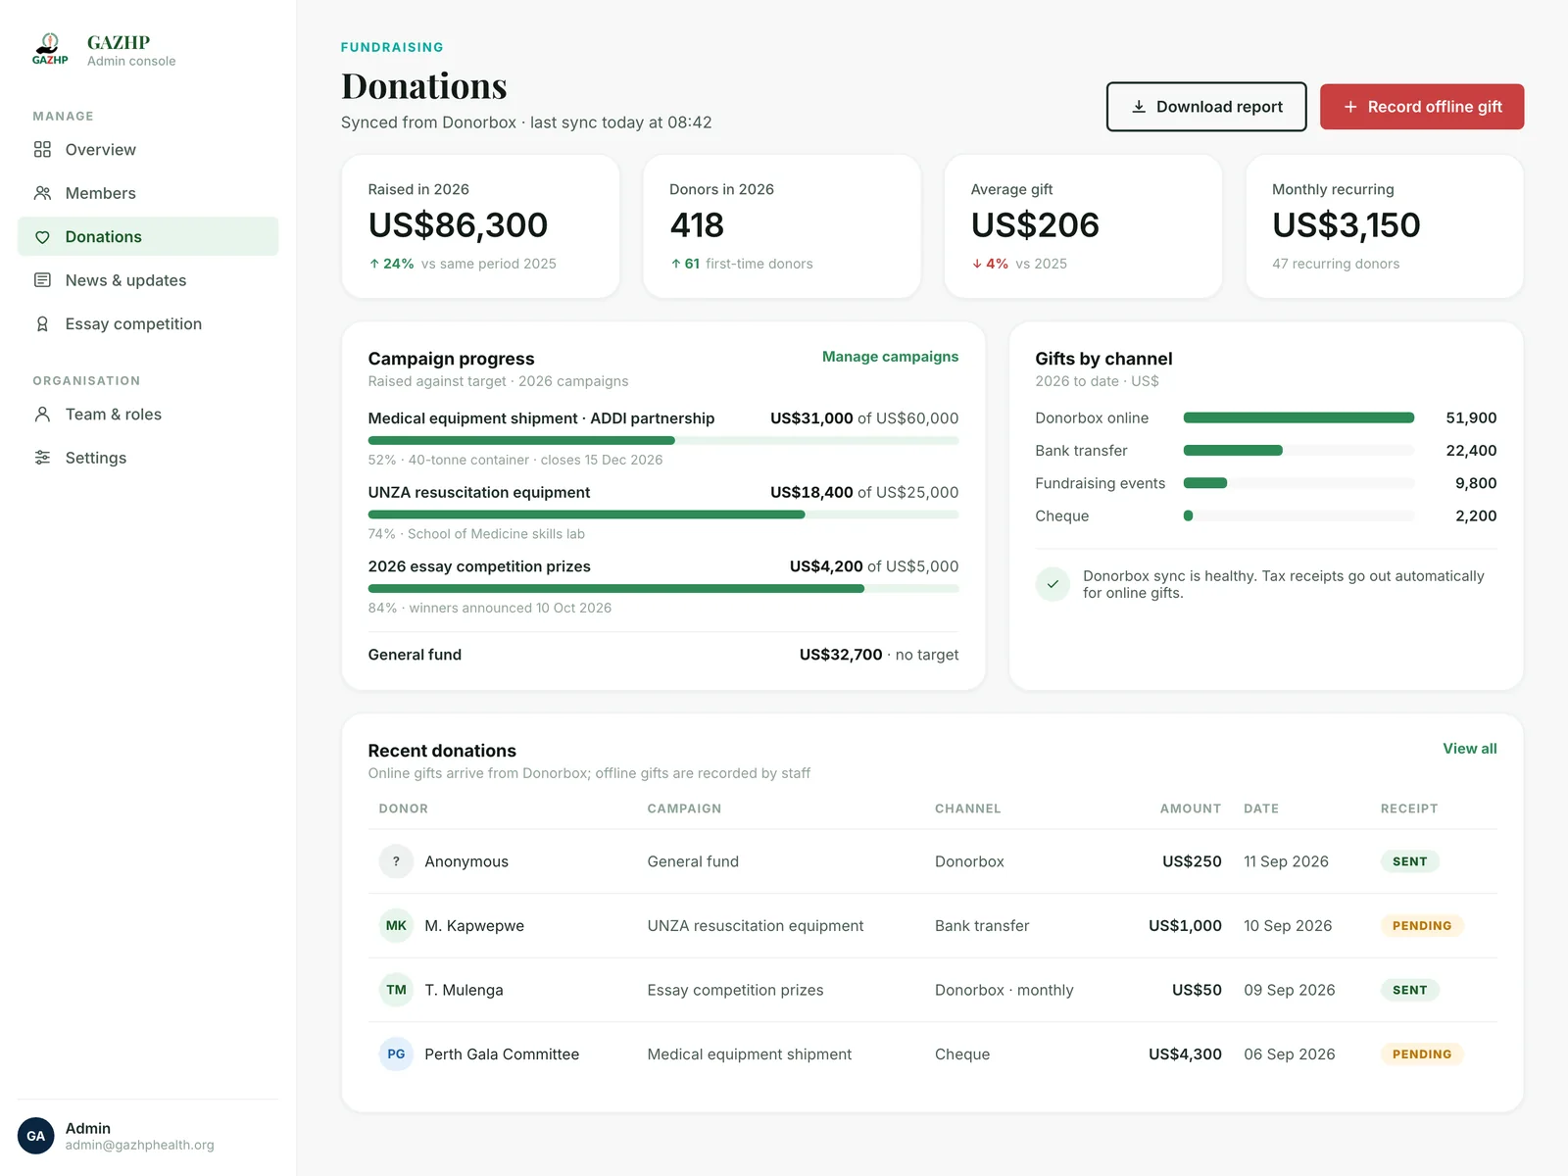1568x1176 pixels.
Task: Click the GA admin avatar
Action: pos(36,1136)
